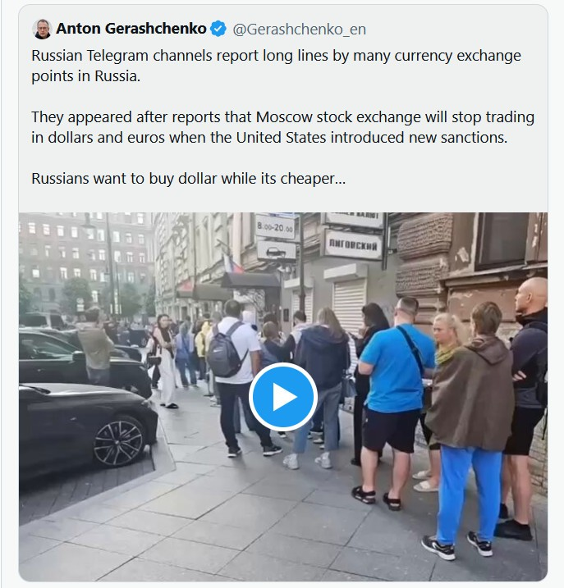Click the ЛИГОВСКИЙ sign in the video

(352, 245)
